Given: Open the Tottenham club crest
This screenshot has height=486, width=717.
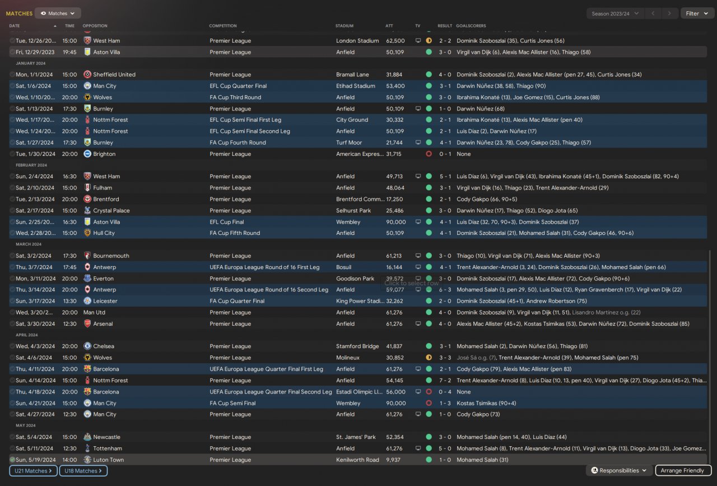Looking at the screenshot, I should [x=87, y=448].
